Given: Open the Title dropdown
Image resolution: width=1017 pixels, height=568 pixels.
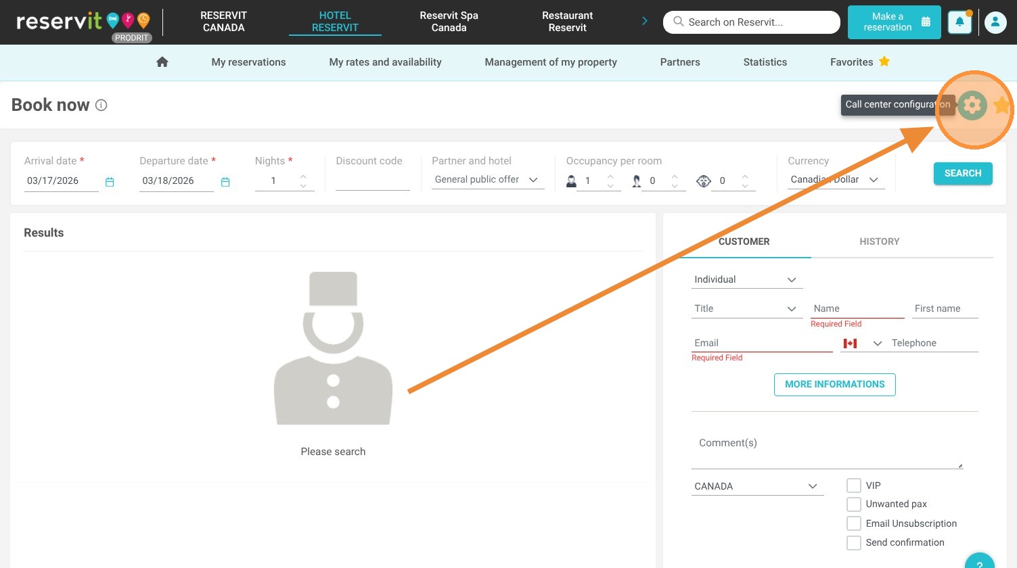Looking at the screenshot, I should pos(747,309).
